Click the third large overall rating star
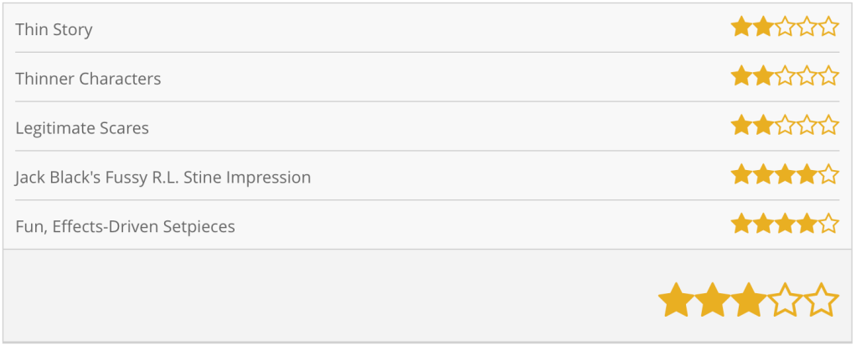 748,301
